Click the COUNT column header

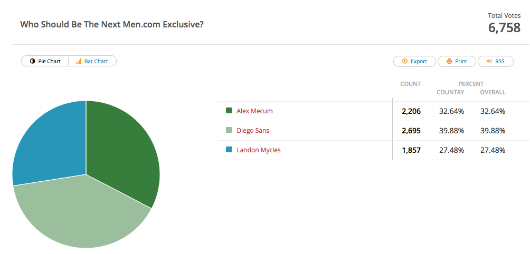[410, 84]
